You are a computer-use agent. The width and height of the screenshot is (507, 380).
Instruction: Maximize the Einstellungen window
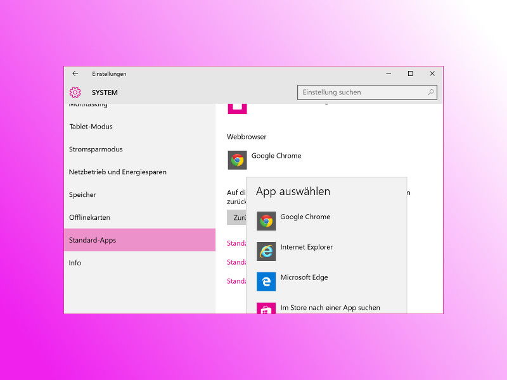(410, 73)
